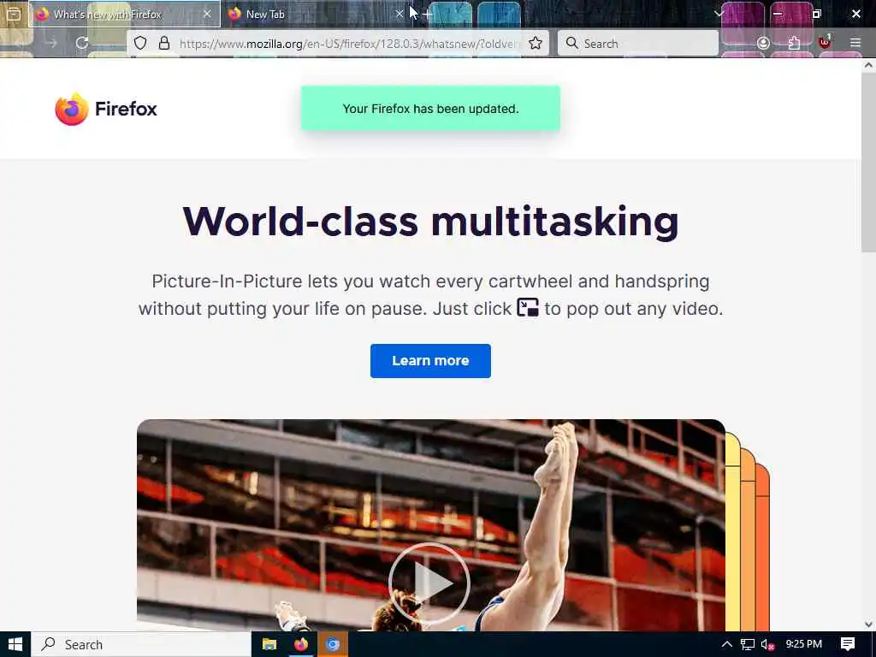876x657 pixels.
Task: Open the third taskbar app icon
Action: point(333,644)
